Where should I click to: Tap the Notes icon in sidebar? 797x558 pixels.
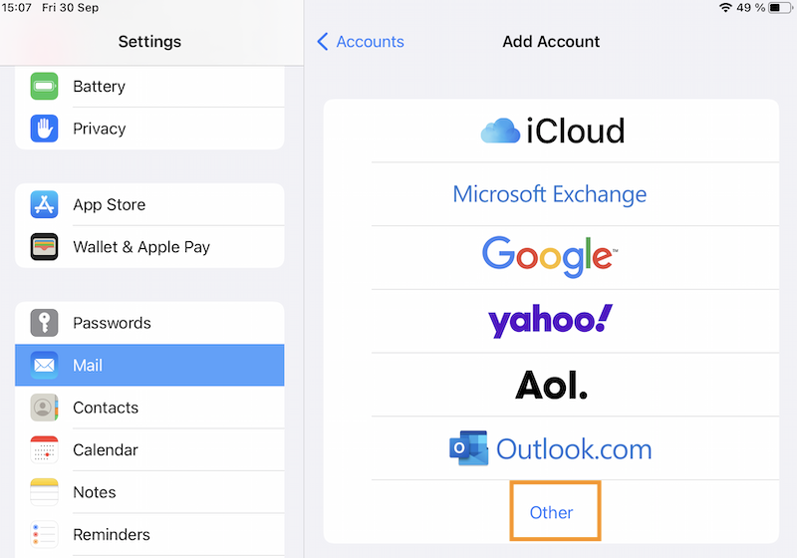coord(45,492)
